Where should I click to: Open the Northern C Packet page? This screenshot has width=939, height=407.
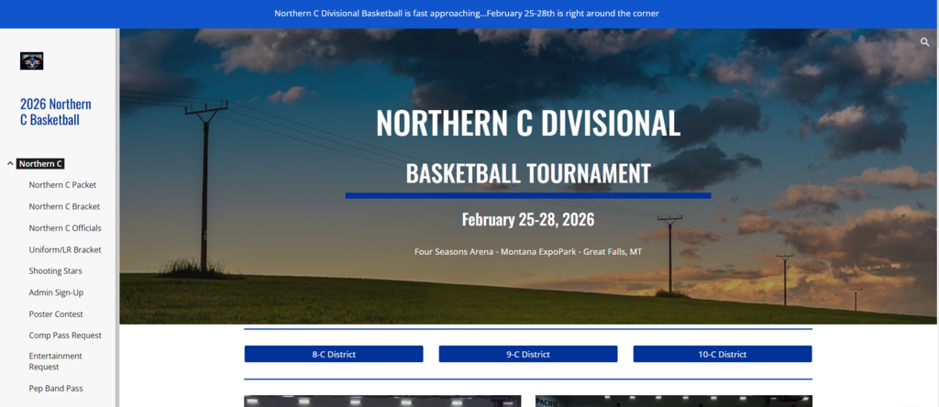coord(62,185)
